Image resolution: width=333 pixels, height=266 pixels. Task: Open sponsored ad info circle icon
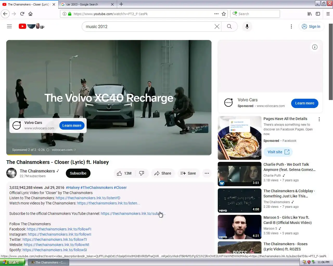pyautogui.click(x=48, y=150)
